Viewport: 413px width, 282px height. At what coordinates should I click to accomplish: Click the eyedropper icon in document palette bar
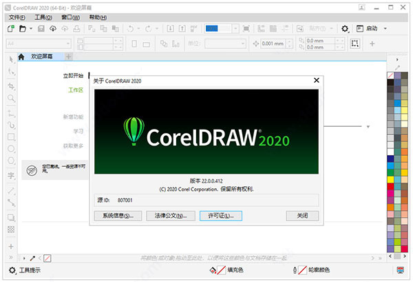click(32, 259)
